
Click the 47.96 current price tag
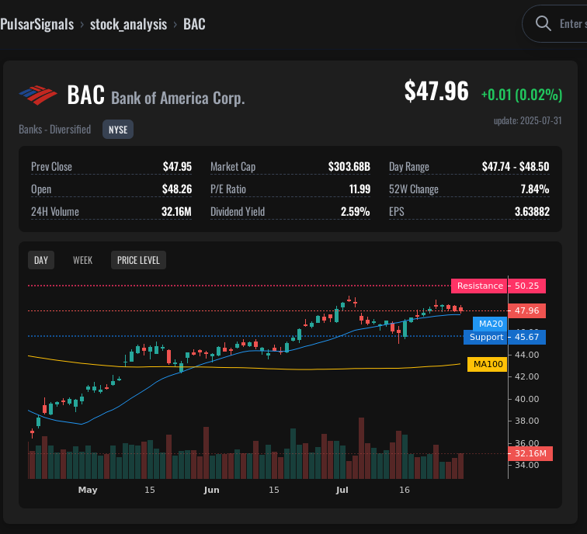(526, 310)
